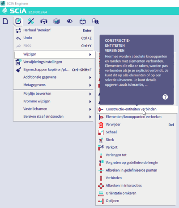Click the Oplijnen align icon
This screenshot has height=208, width=179.
point(101,201)
